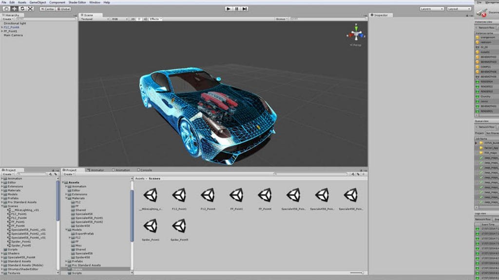Viewport: 499px width, 280px height.
Task: Click the Step frame button
Action: (245, 9)
